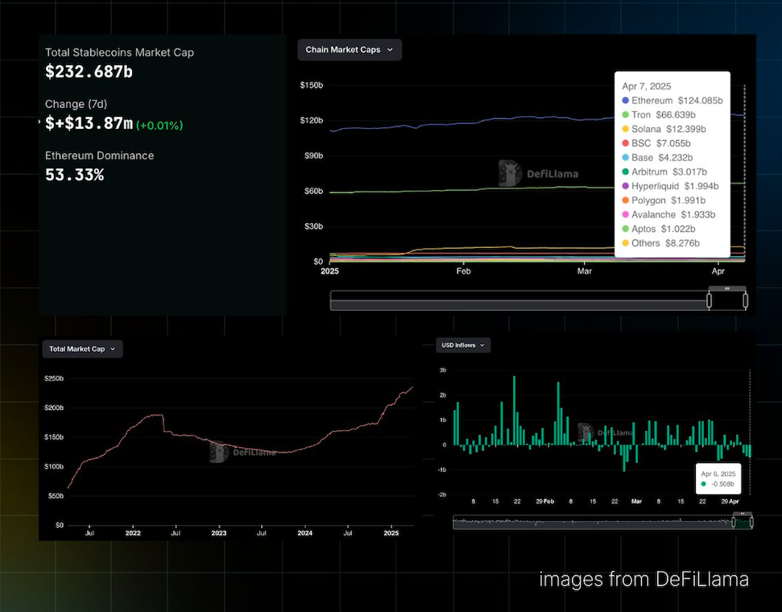Click the Avalanche pink legend dot
Viewport: 782px width, 612px height.
tap(625, 214)
